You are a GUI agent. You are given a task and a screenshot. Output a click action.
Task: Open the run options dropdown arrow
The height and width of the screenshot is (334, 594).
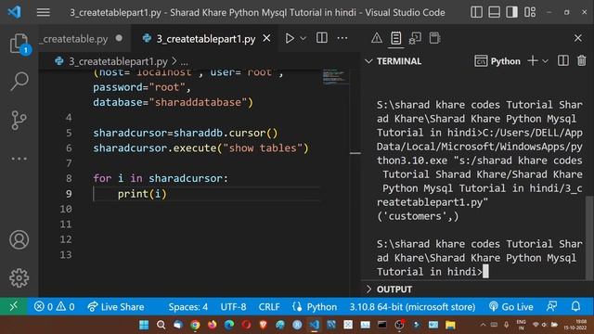coord(303,38)
